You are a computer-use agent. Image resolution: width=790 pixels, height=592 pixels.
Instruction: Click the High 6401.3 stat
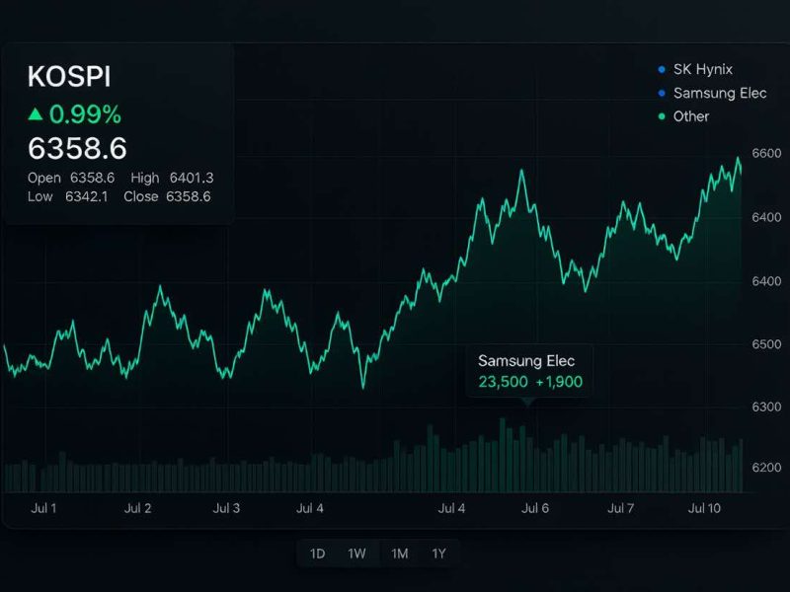(x=172, y=178)
